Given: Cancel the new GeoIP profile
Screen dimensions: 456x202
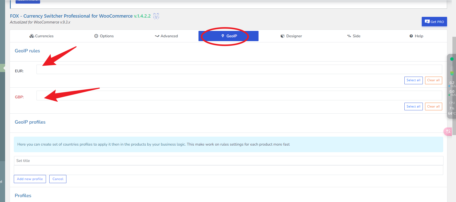Looking at the screenshot, I should [x=58, y=179].
